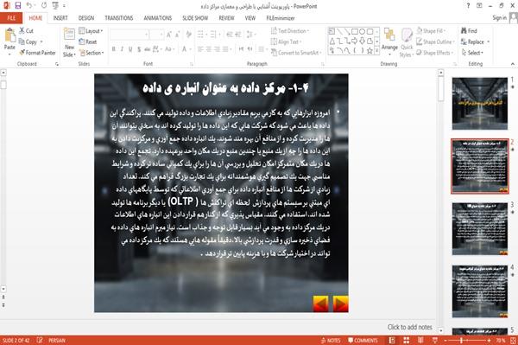Viewport: 518px width, 345px height.
Task: Toggle Bold formatting
Action: (x=113, y=49)
